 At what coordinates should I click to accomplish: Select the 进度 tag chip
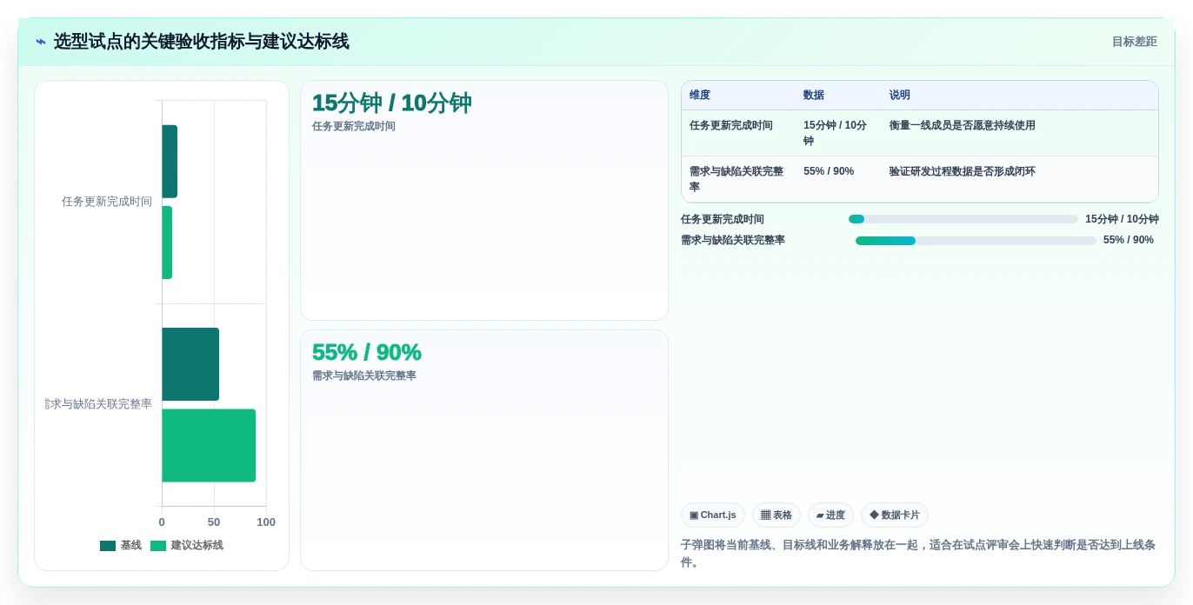830,515
